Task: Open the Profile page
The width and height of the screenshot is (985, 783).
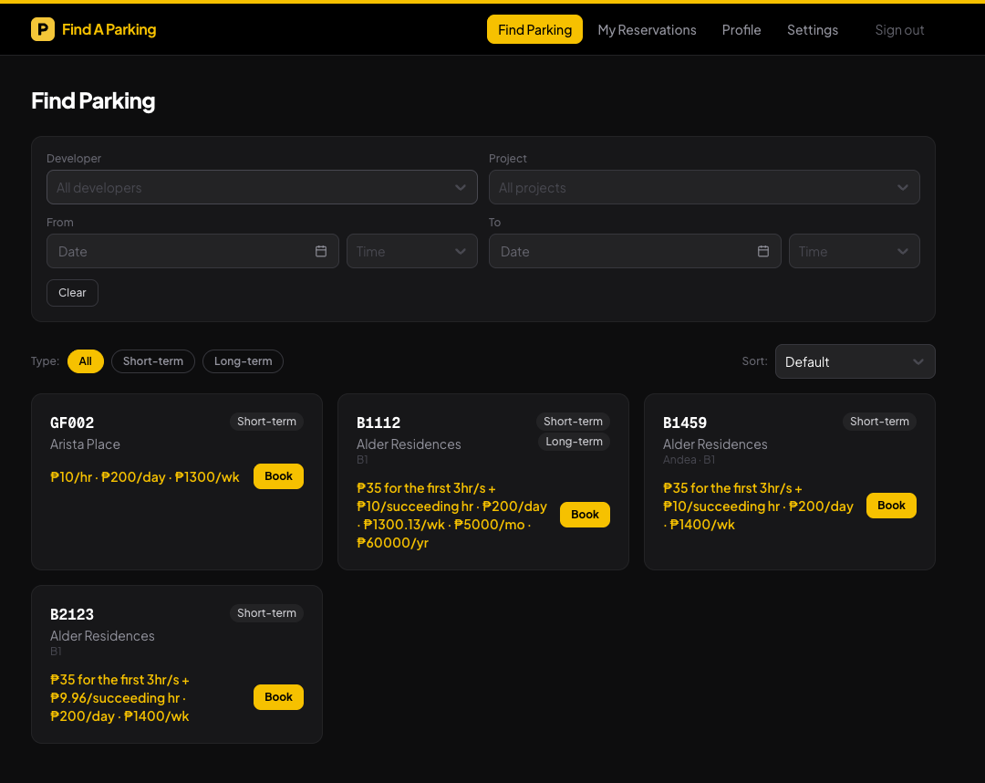Action: click(741, 29)
